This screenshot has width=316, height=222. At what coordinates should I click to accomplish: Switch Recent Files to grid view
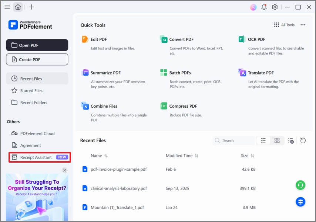point(277,141)
